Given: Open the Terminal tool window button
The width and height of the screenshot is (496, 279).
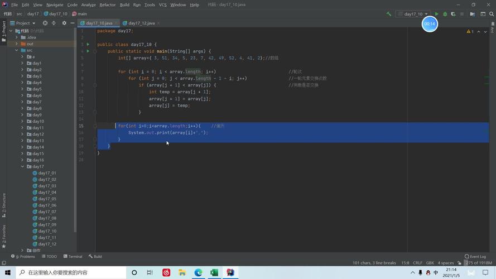Looking at the screenshot, I should [73, 257].
